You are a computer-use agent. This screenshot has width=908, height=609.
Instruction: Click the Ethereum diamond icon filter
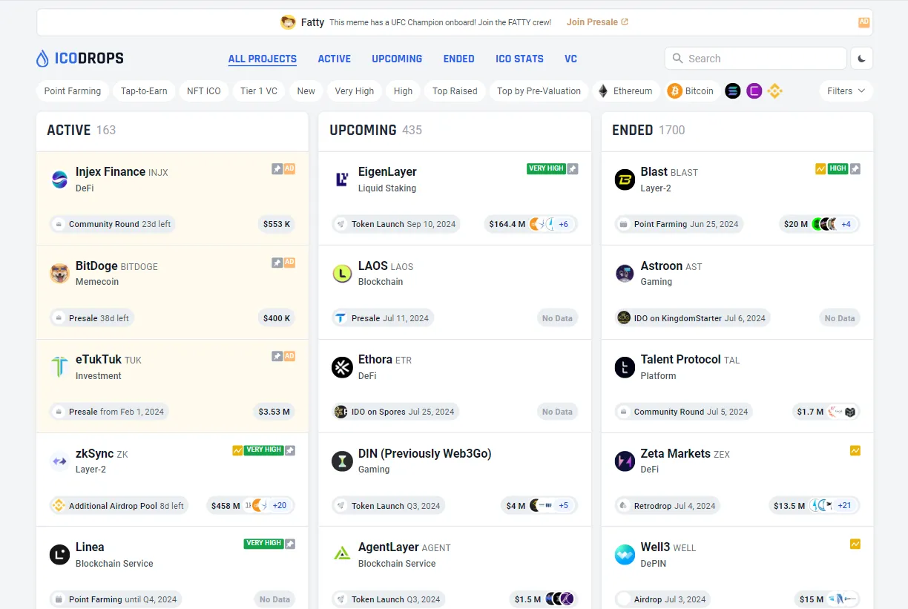(603, 90)
